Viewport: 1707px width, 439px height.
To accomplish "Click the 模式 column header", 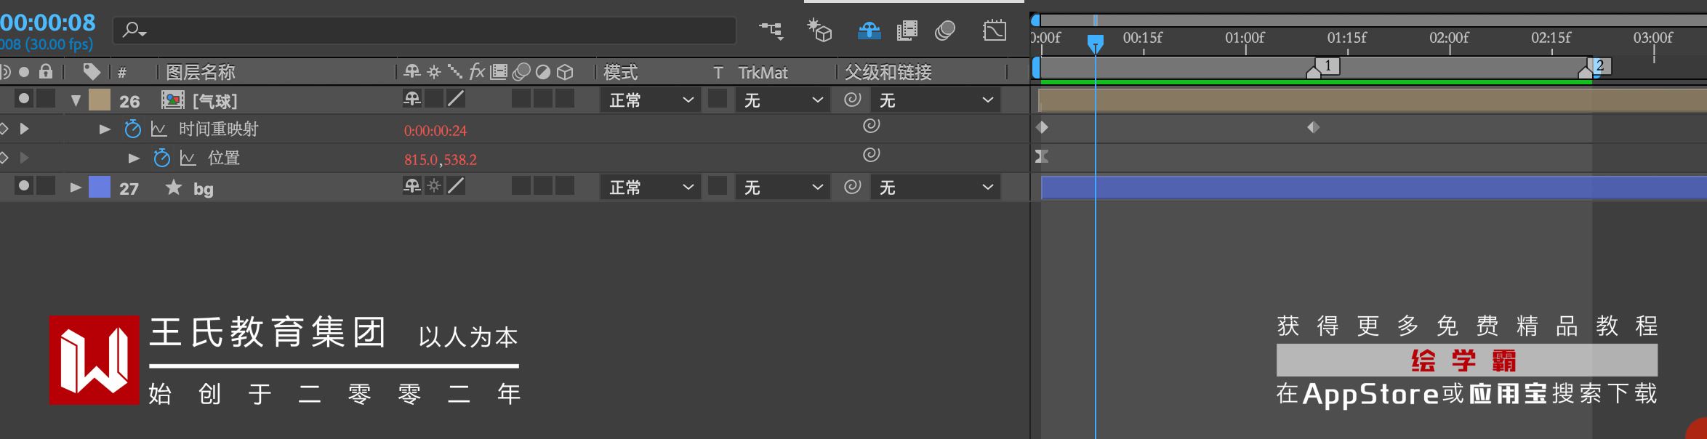I will coord(620,72).
